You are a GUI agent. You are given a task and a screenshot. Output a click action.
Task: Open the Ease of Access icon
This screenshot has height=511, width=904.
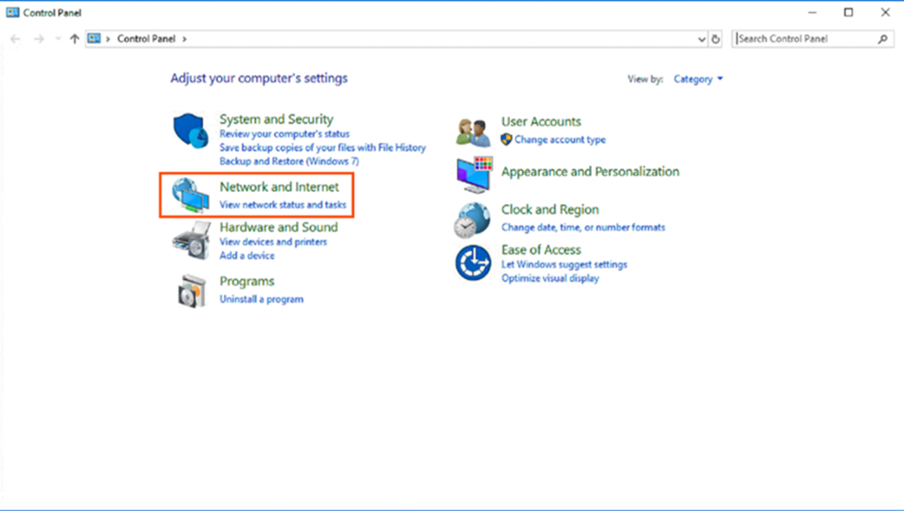tap(473, 262)
